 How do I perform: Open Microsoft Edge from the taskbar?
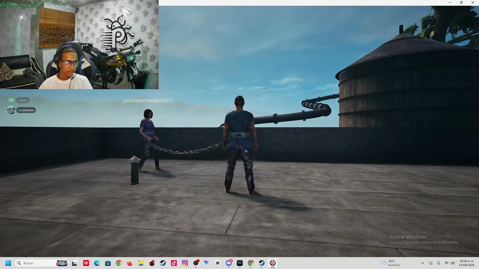point(97,263)
